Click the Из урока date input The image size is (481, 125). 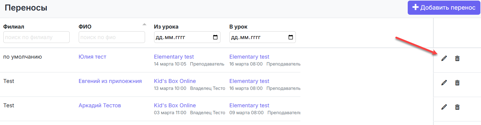[x=187, y=37]
